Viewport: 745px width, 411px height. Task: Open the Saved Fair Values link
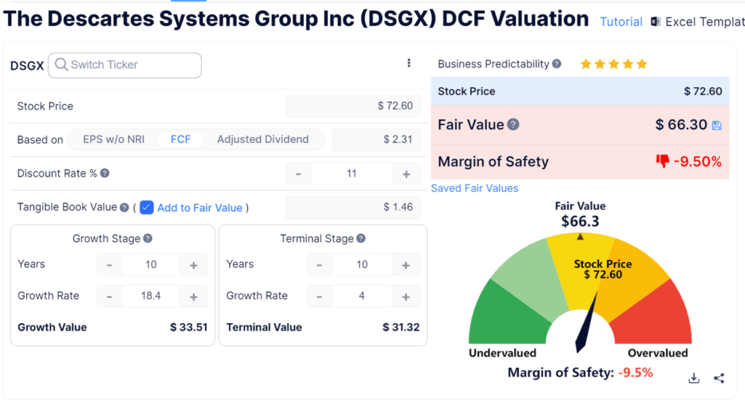474,188
